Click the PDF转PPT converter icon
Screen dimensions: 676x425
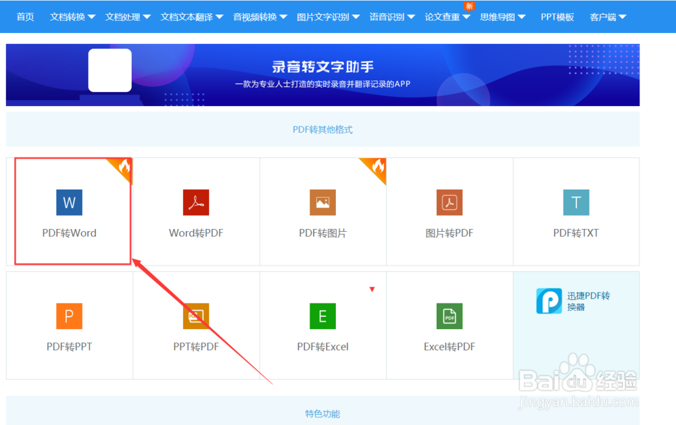tap(70, 316)
